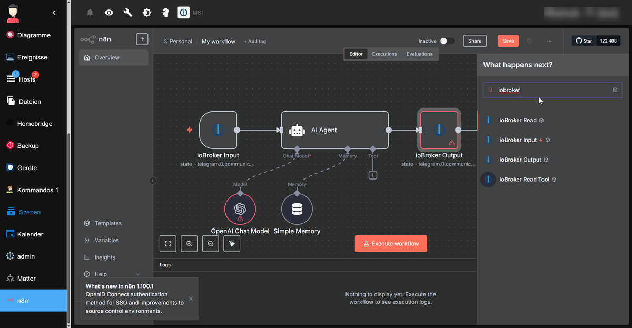Collapse the n8n side panel handle
This screenshot has width=632, height=328.
pyautogui.click(x=153, y=181)
